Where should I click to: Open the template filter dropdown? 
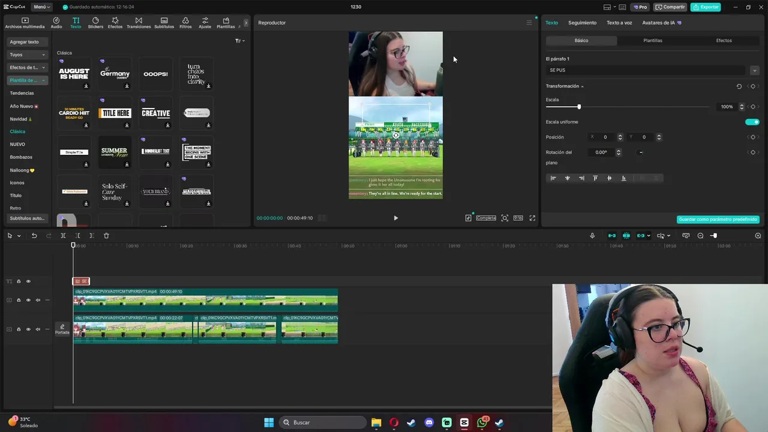pyautogui.click(x=239, y=41)
